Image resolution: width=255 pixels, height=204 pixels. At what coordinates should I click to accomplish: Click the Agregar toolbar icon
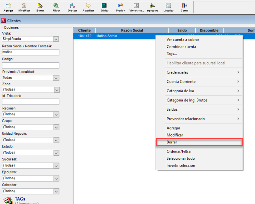click(x=8, y=6)
